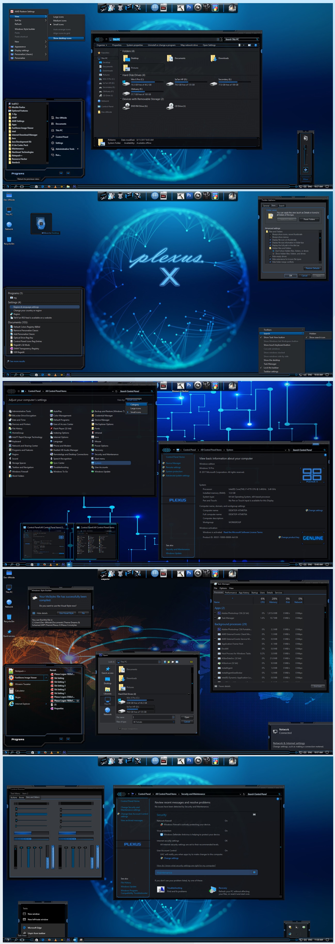335x944 pixels.
Task: Open Calculator from the start menu
Action: pyautogui.click(x=17, y=690)
